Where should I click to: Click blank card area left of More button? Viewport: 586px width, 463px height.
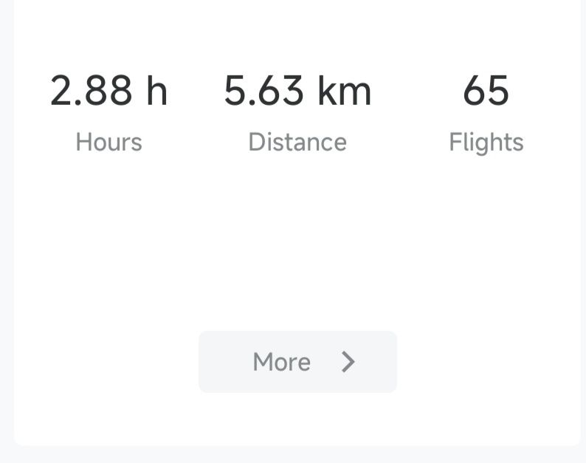[x=103, y=362]
